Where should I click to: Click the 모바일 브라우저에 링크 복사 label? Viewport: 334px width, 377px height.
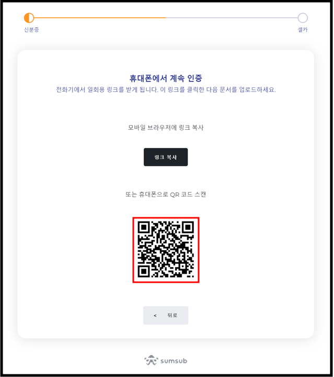point(166,127)
